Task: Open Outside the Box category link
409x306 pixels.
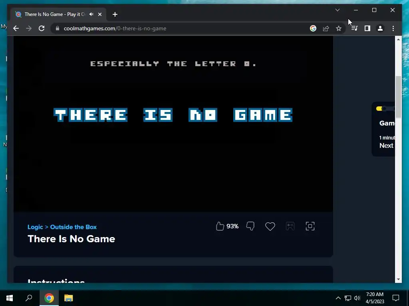Action: (73, 227)
